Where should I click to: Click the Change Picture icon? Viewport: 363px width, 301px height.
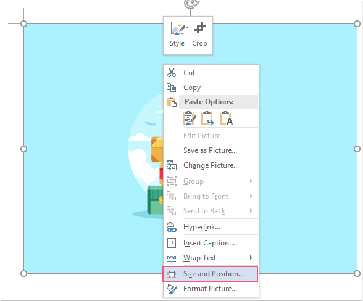pos(172,165)
